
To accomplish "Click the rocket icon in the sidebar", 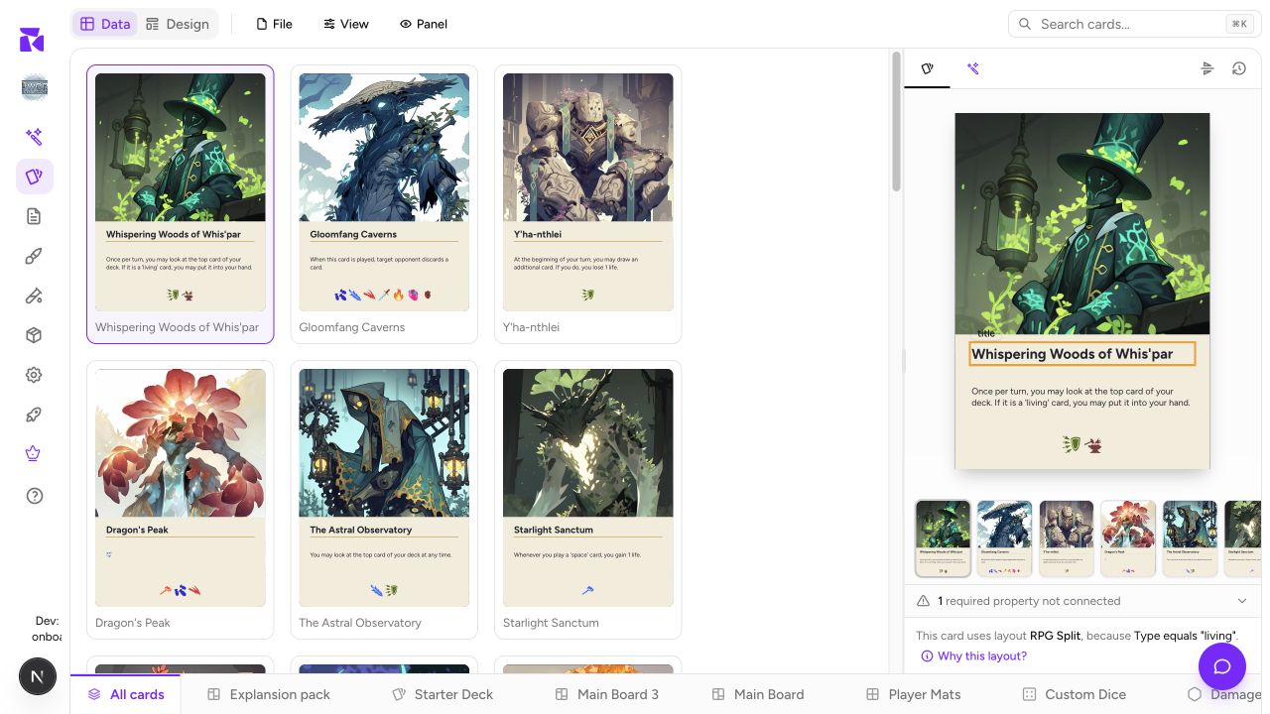I will pos(35,415).
